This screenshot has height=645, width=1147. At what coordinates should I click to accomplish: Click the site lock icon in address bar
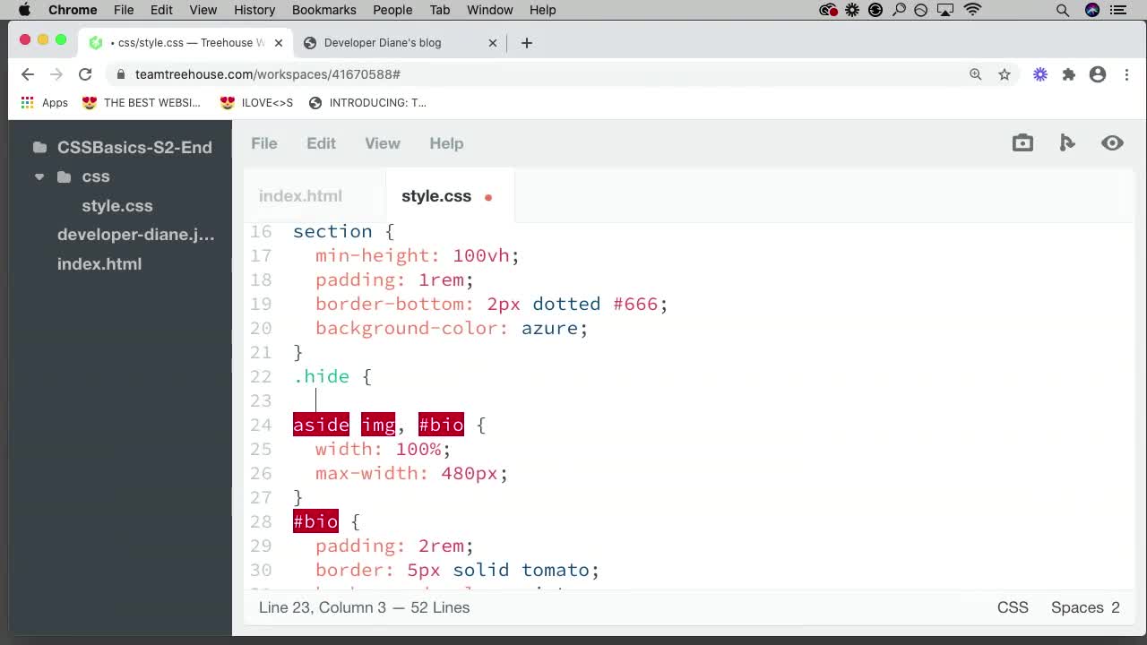point(121,74)
